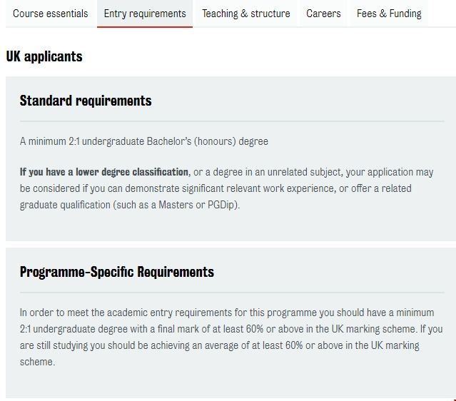Click the phrase "degree in an unrelated subject"
Image resolution: width=456 pixels, height=401 pixels.
285,172
